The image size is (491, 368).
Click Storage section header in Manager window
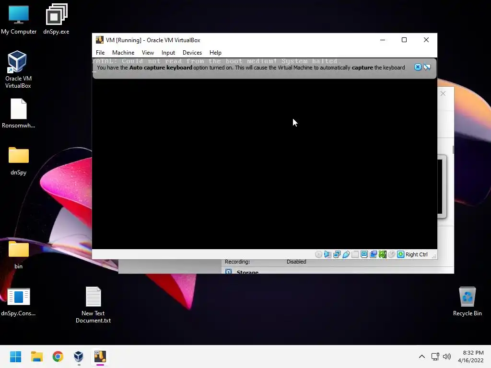coord(247,272)
